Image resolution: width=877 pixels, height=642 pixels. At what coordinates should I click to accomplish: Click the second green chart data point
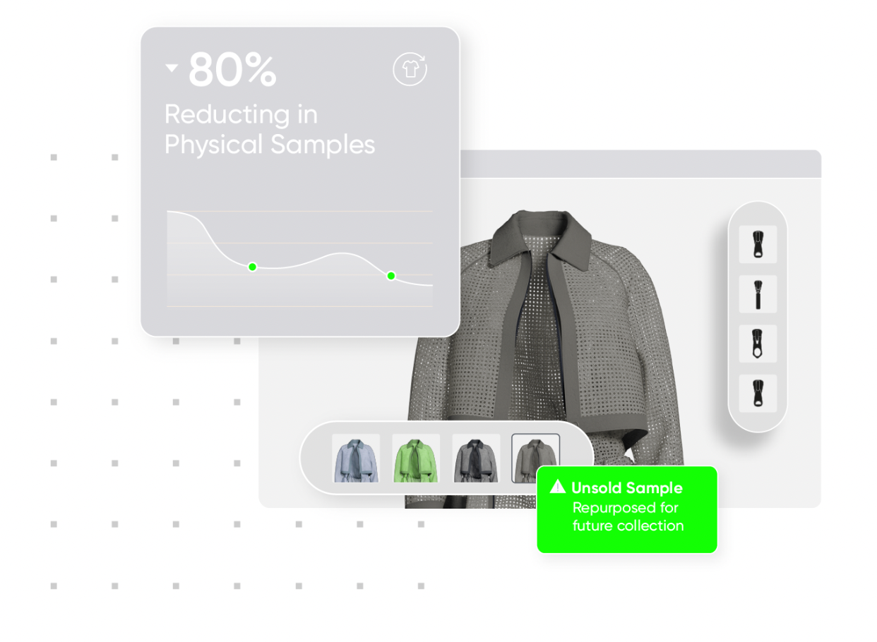pos(391,276)
